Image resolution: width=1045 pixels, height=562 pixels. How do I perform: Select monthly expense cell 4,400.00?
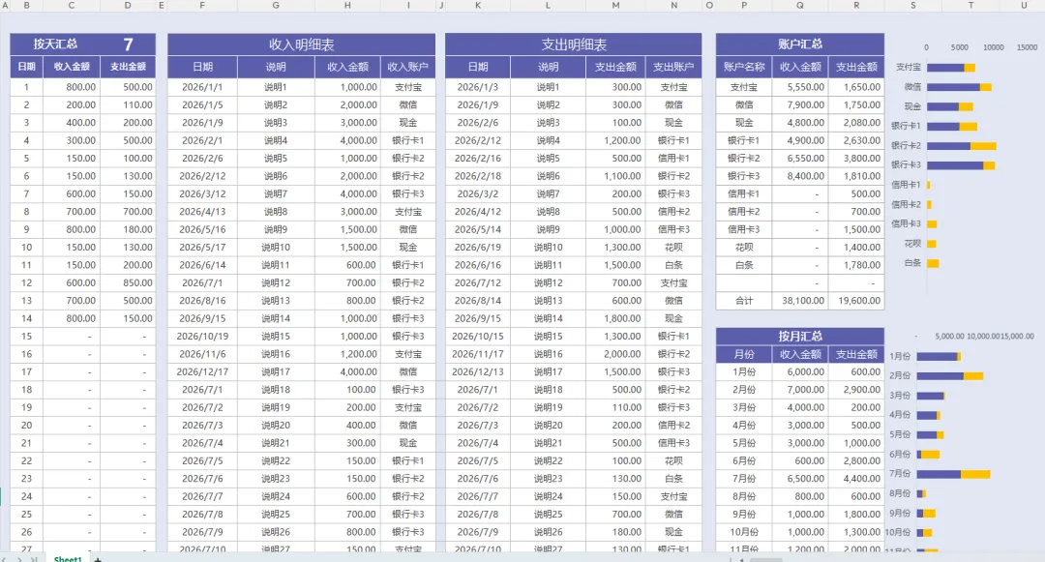click(856, 478)
